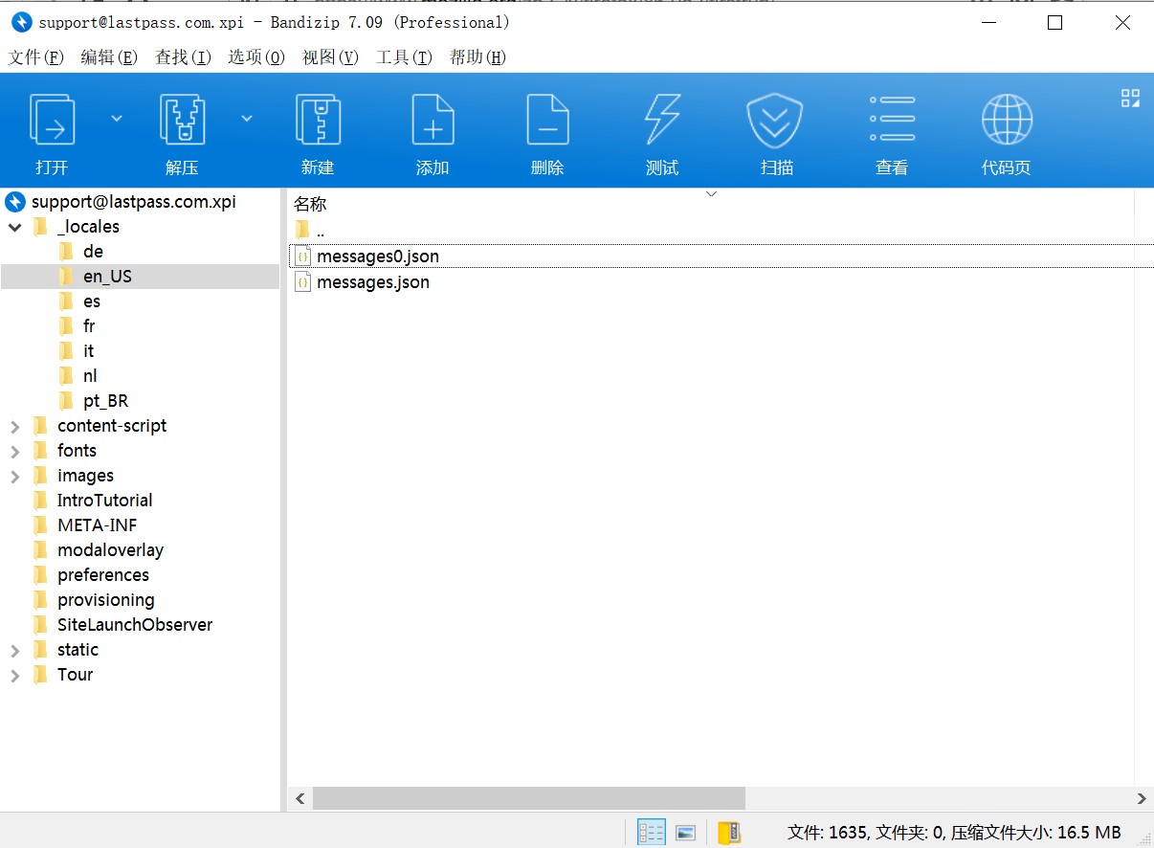Select the fonts folder in tree
This screenshot has height=848, width=1154.
tap(77, 451)
